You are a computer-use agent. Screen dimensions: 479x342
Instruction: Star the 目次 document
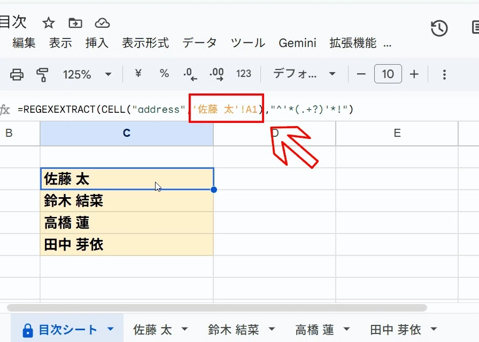(48, 23)
